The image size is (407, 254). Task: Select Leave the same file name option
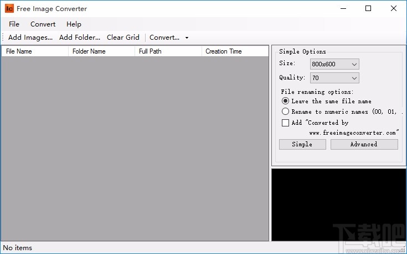[327, 101]
